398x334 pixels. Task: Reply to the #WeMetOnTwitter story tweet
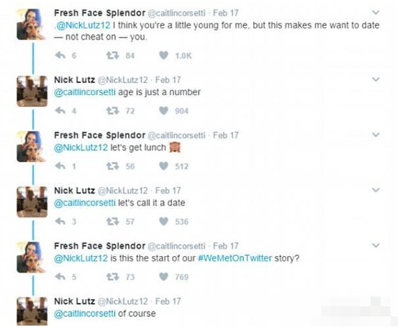pos(60,277)
